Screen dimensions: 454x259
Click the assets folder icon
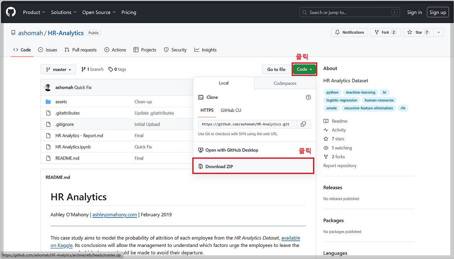tap(48, 102)
